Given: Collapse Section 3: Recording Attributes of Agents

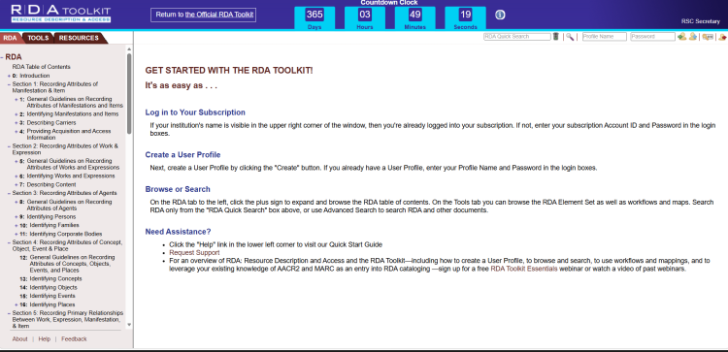Looking at the screenshot, I should [x=9, y=193].
